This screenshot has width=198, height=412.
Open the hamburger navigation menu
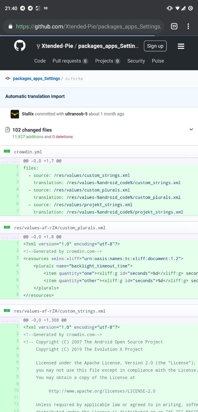click(x=181, y=46)
